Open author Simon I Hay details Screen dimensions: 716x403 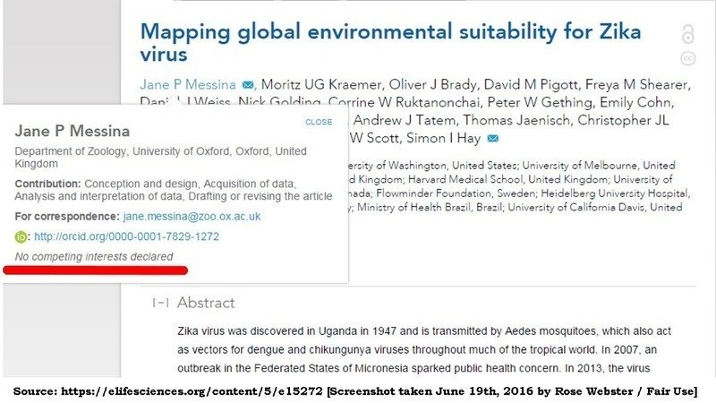446,138
